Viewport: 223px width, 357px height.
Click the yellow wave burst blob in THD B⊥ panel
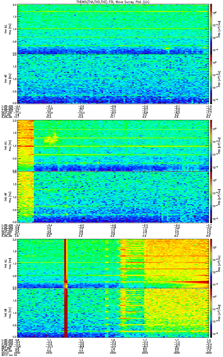[51, 139]
